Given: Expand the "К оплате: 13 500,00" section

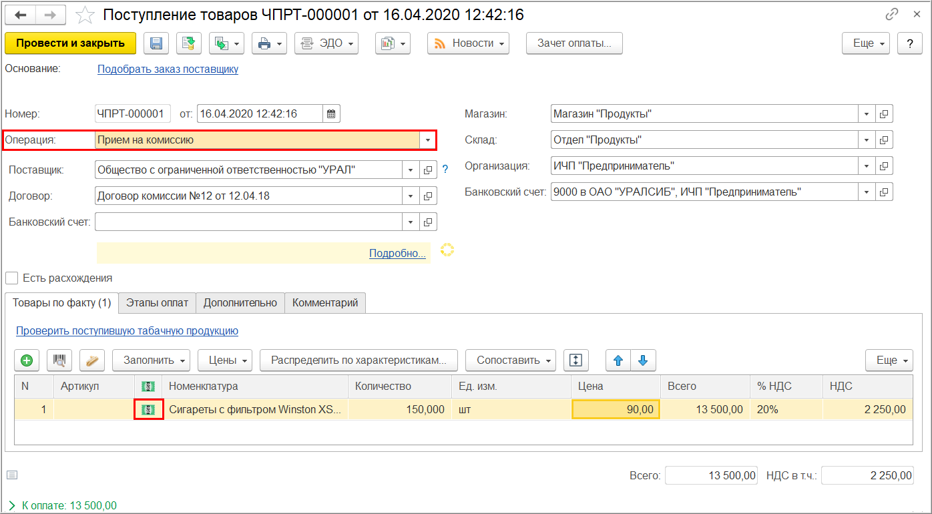Looking at the screenshot, I should [x=12, y=506].
